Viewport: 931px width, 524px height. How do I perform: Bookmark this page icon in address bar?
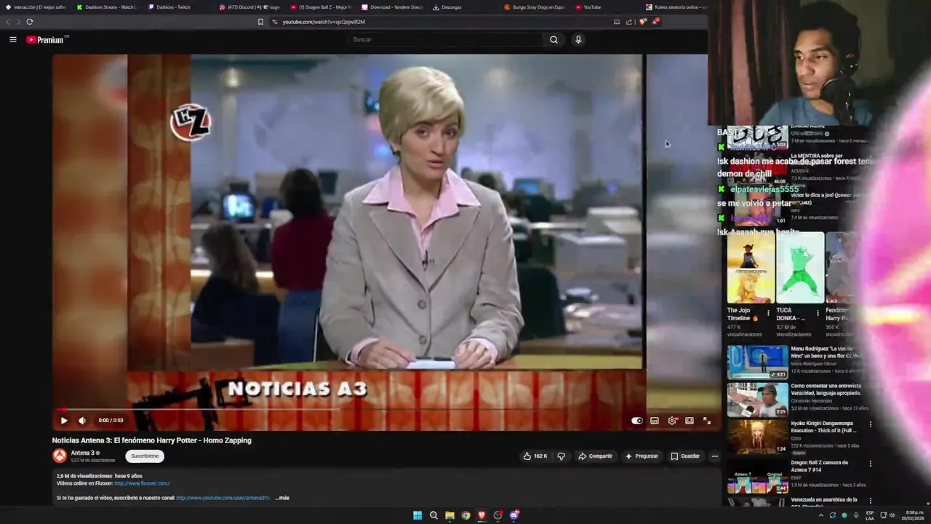point(260,22)
